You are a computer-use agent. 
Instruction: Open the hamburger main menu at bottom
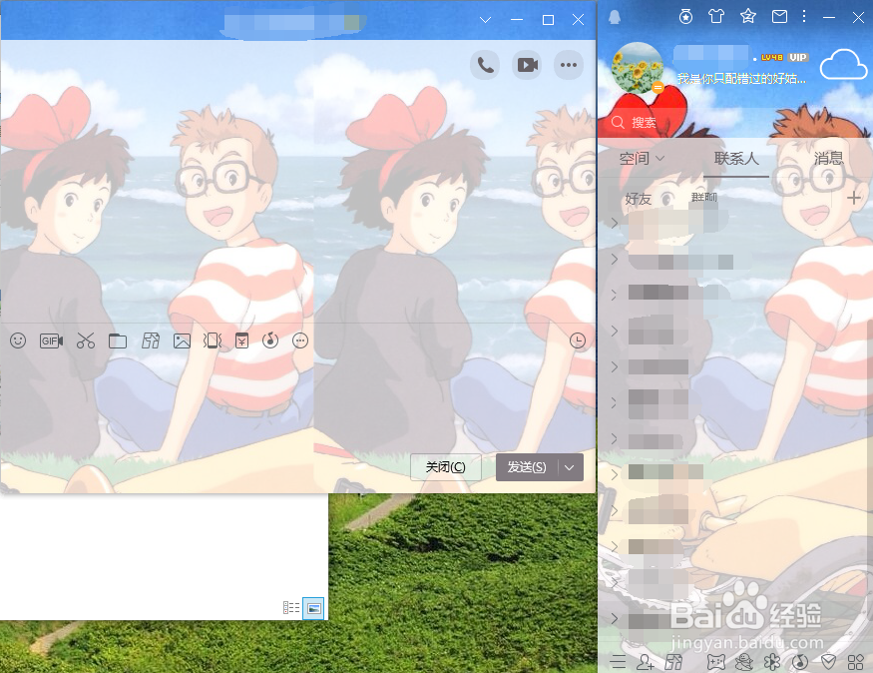(x=618, y=662)
